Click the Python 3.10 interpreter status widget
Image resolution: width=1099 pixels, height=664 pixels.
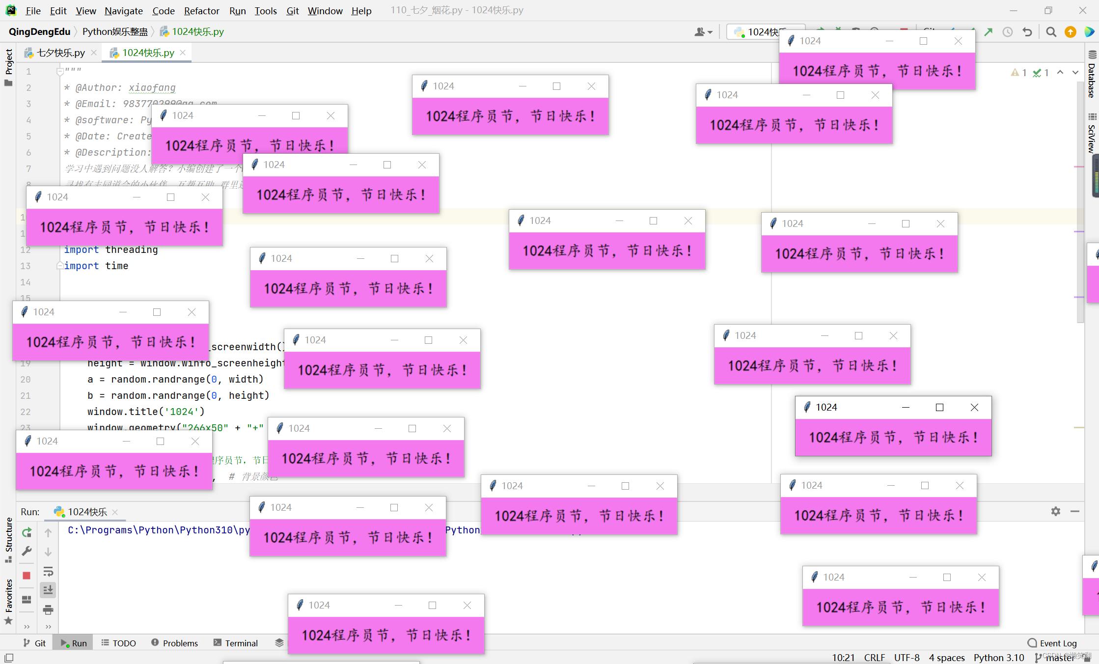(999, 657)
